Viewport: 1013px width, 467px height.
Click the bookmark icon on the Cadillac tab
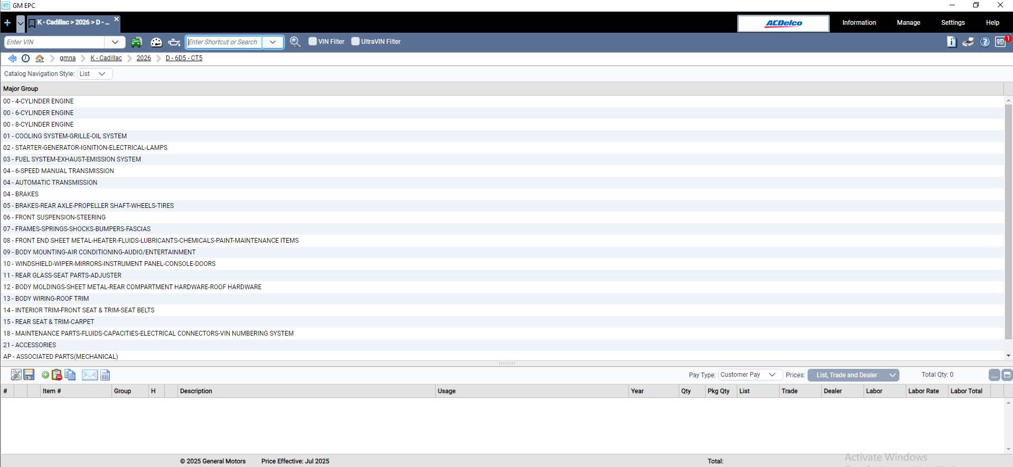coord(32,23)
